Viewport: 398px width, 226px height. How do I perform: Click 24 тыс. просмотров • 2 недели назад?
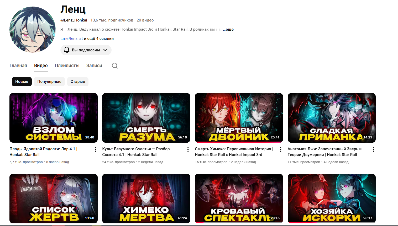133,162
